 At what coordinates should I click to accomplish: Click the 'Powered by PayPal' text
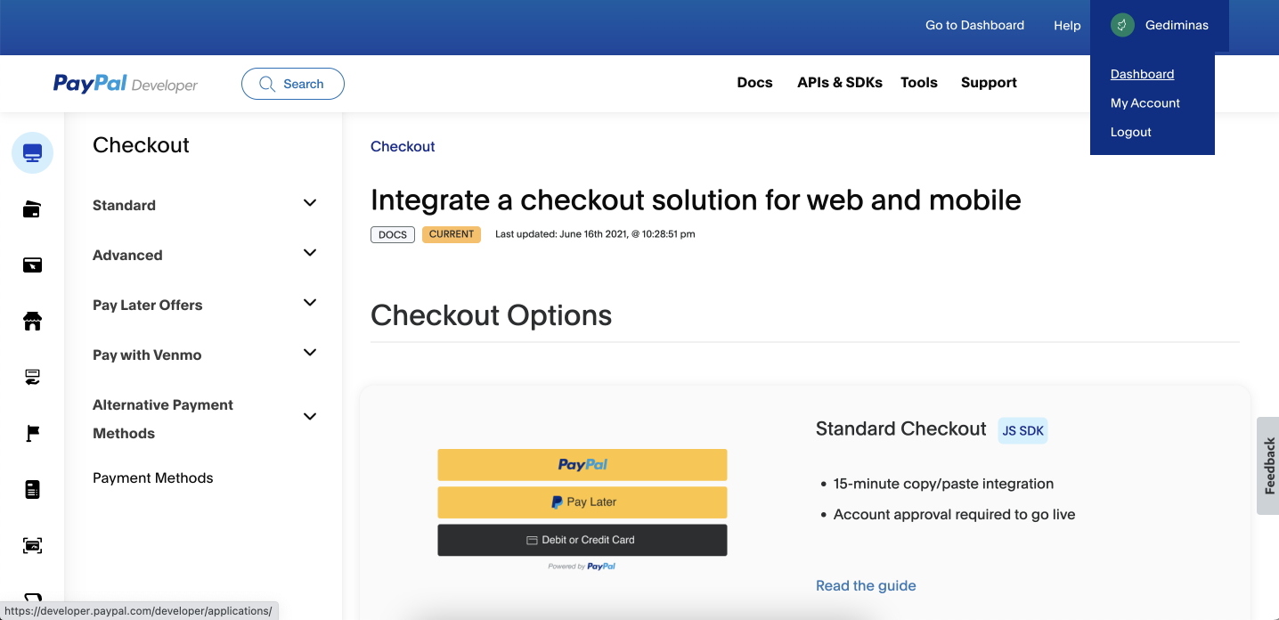click(582, 567)
